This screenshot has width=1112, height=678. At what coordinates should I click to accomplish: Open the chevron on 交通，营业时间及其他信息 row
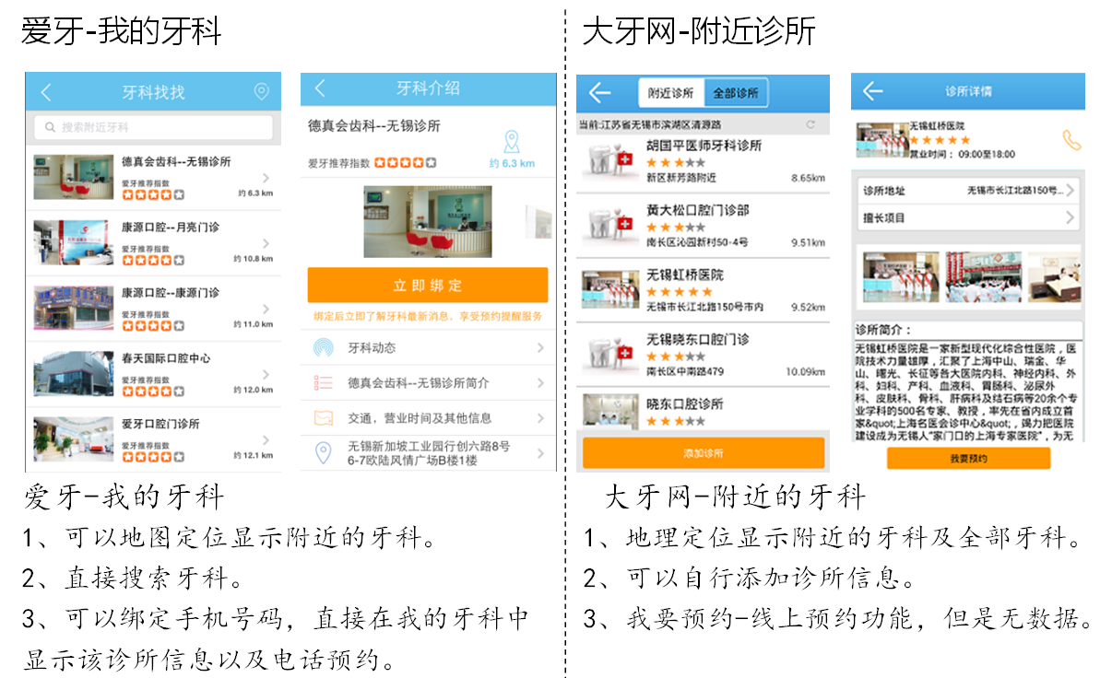click(540, 418)
